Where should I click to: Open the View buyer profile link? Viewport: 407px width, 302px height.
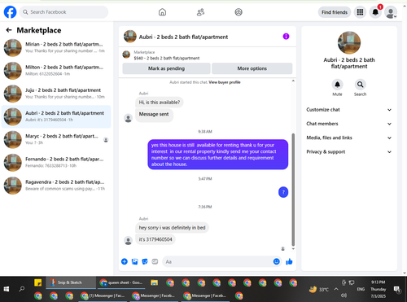(225, 82)
